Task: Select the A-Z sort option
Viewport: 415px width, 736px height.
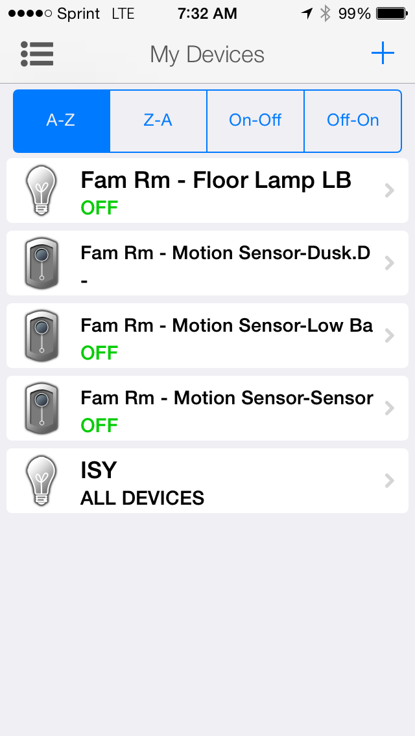Action: point(62,121)
